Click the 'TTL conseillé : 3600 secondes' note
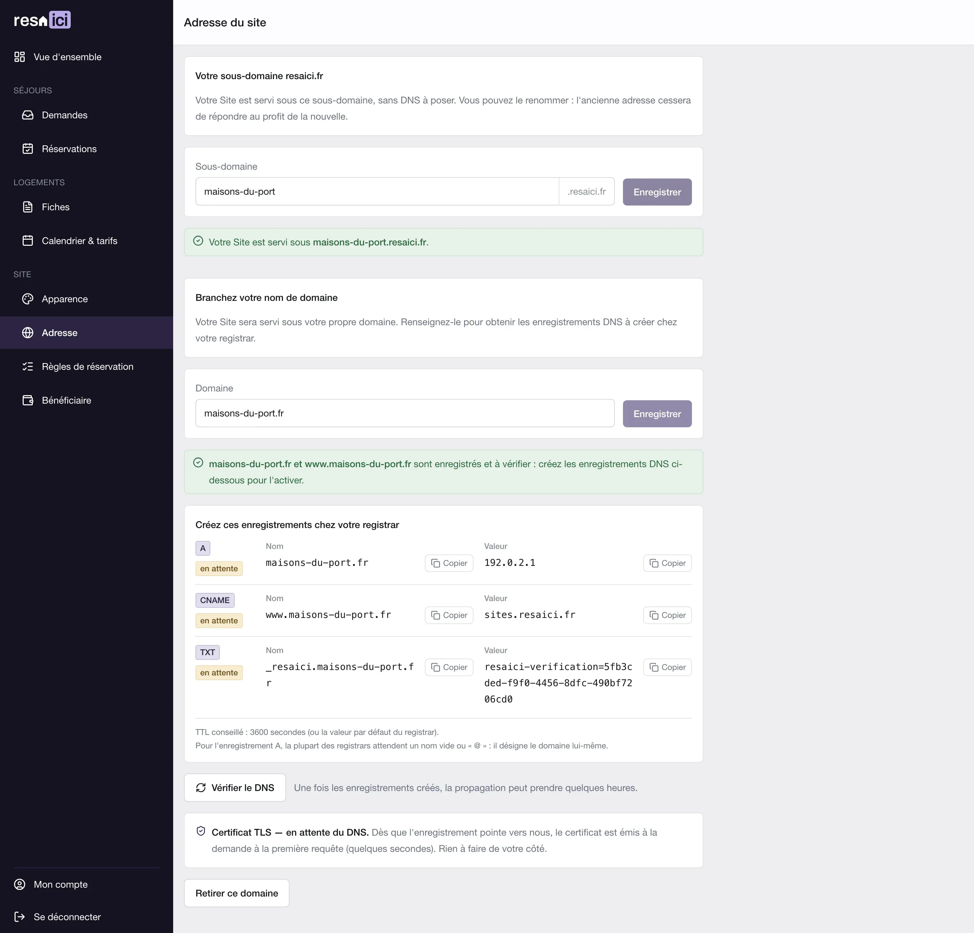This screenshot has height=933, width=974. point(317,732)
